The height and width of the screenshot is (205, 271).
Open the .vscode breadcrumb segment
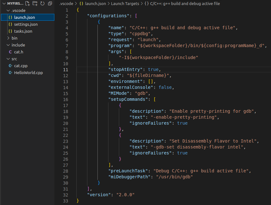(x=66, y=3)
